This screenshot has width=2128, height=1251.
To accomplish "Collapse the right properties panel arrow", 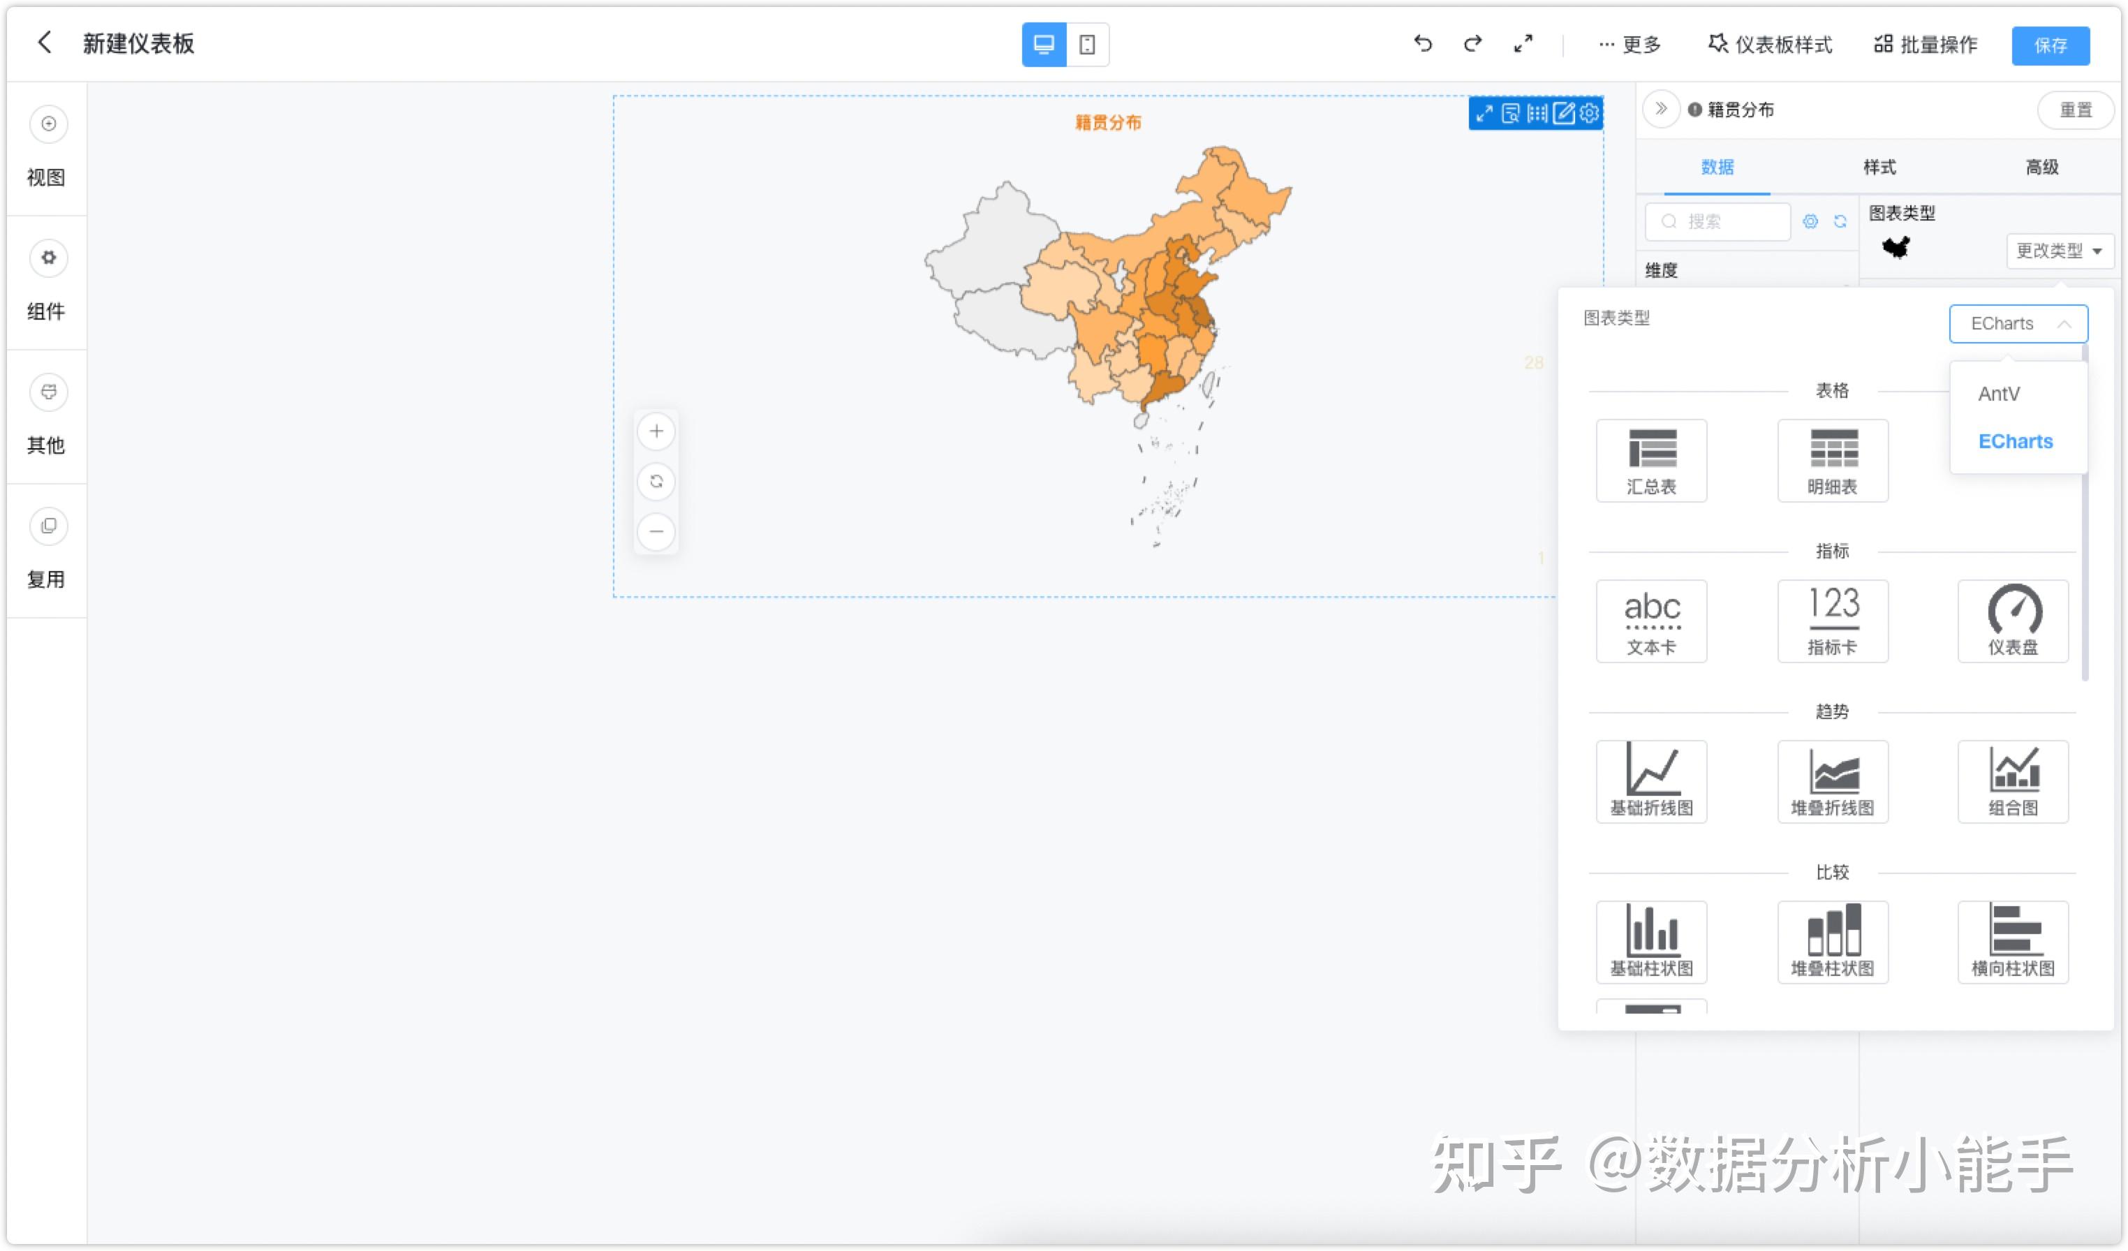I will (1660, 109).
